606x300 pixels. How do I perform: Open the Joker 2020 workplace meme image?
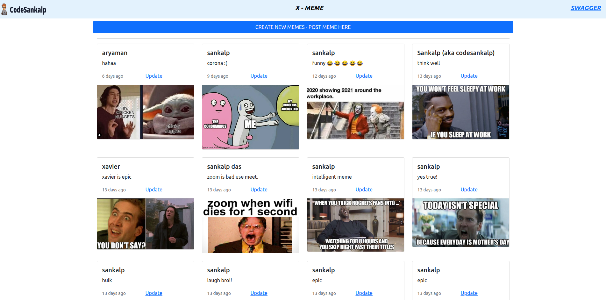click(356, 112)
